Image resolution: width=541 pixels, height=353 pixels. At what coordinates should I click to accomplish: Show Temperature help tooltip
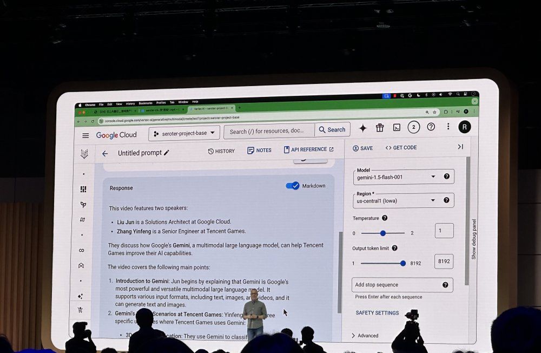click(385, 218)
